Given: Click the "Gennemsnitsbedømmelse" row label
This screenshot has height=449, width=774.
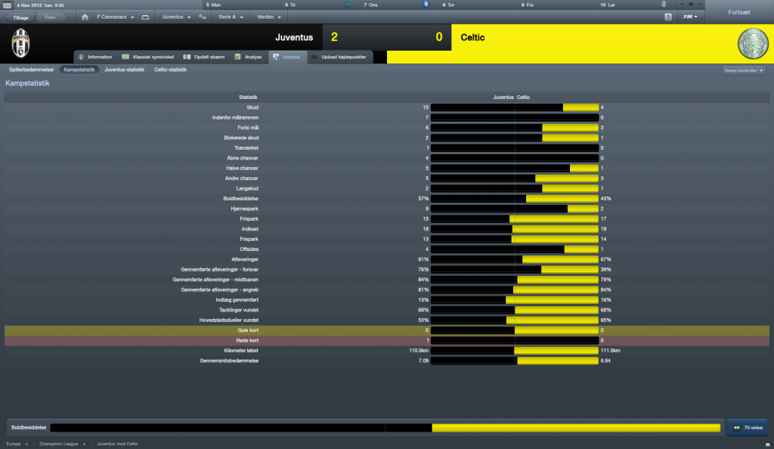Looking at the screenshot, I should pos(229,361).
